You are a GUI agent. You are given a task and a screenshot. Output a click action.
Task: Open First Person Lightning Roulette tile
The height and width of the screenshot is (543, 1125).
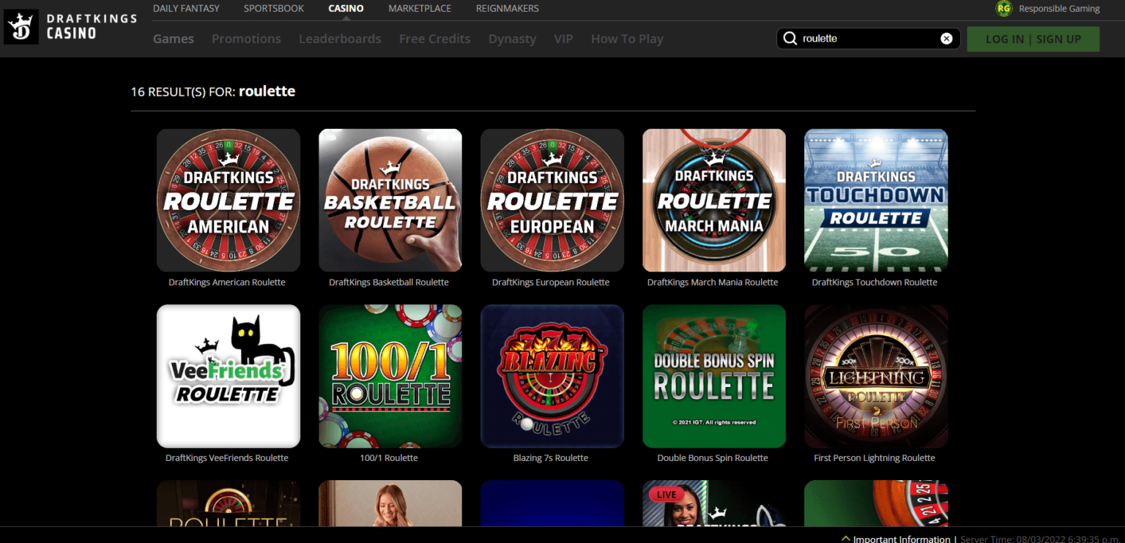[x=876, y=376]
